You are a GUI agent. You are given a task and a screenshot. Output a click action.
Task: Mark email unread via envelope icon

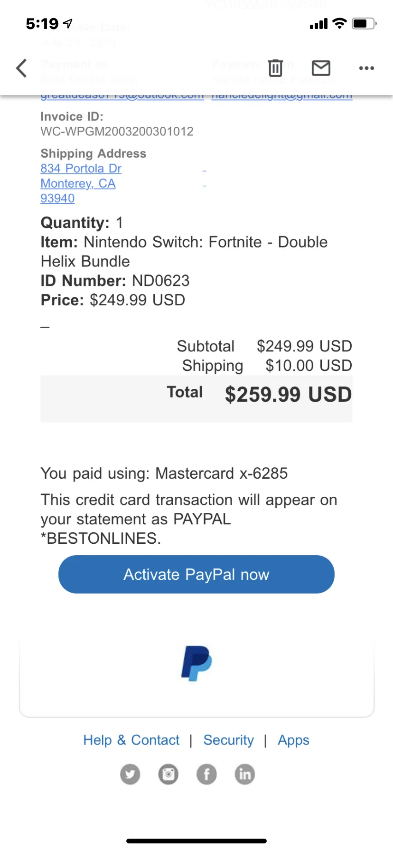click(x=321, y=68)
